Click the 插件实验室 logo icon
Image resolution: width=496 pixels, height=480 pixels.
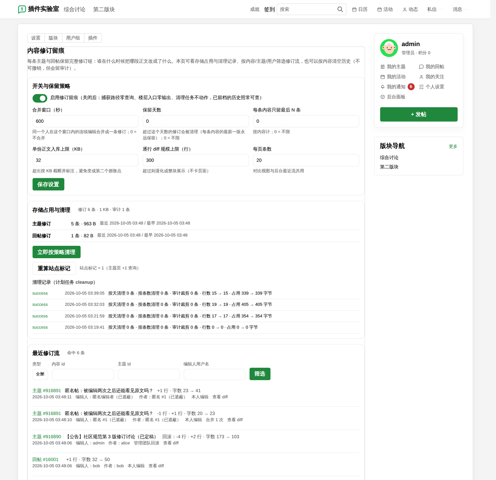[x=22, y=9]
